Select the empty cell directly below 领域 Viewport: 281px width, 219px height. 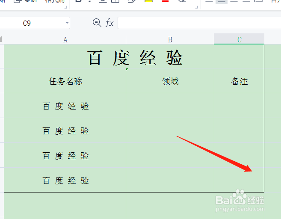click(170, 106)
